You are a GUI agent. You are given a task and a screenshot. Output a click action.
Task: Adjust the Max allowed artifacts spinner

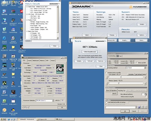tap(146, 94)
